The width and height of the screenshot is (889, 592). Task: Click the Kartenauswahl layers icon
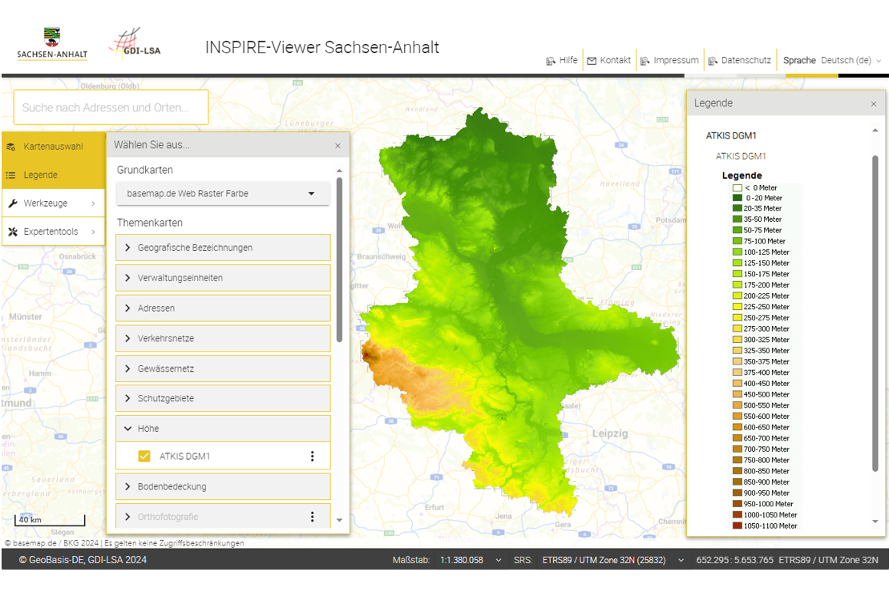[x=11, y=147]
